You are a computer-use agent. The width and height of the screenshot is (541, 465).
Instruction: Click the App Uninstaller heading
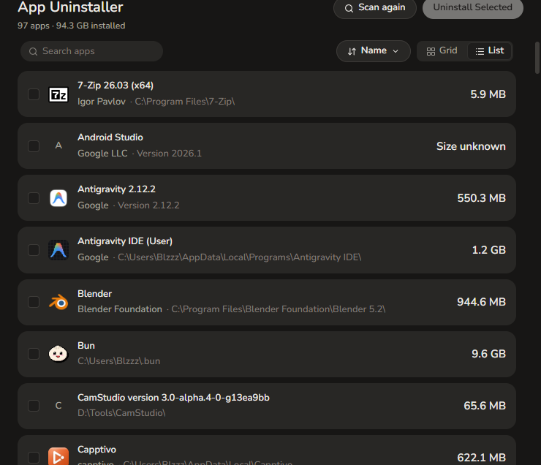(70, 7)
